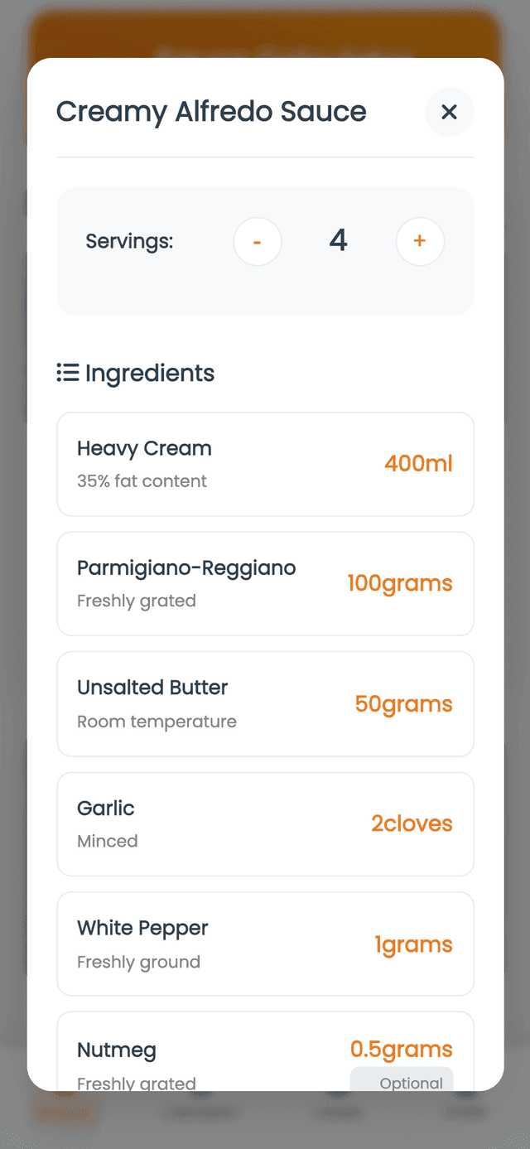The width and height of the screenshot is (530, 1149).
Task: Close the Creamy Alfredo Sauce dialog
Action: coord(449,112)
